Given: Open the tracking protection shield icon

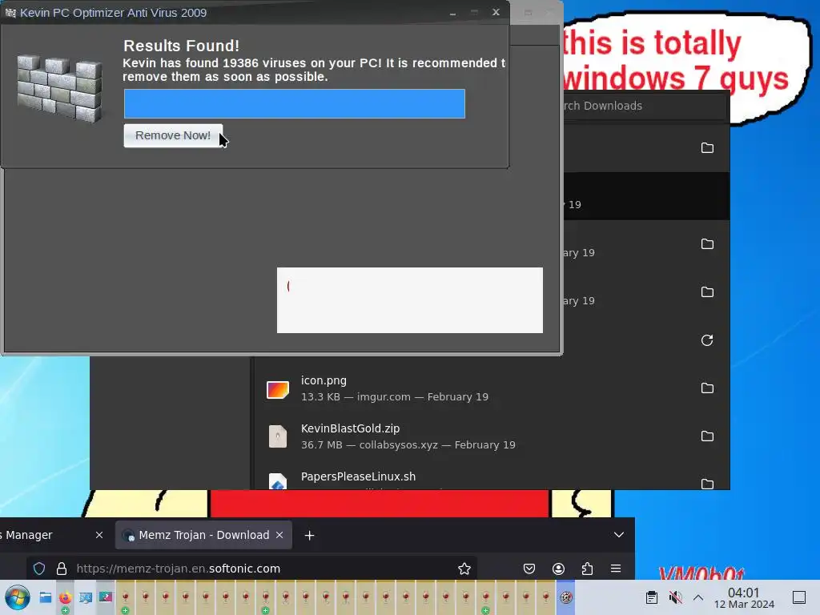Looking at the screenshot, I should click(39, 569).
